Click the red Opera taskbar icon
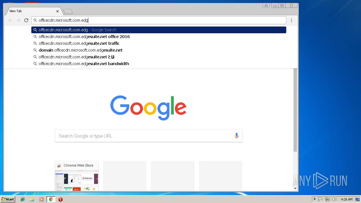The height and width of the screenshot is (203, 361). tap(60, 199)
